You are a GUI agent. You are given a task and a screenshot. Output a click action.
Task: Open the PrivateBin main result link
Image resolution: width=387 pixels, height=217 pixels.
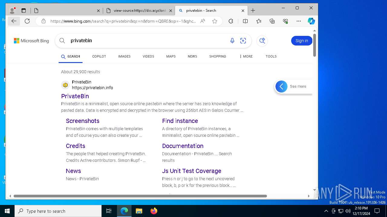click(x=75, y=96)
